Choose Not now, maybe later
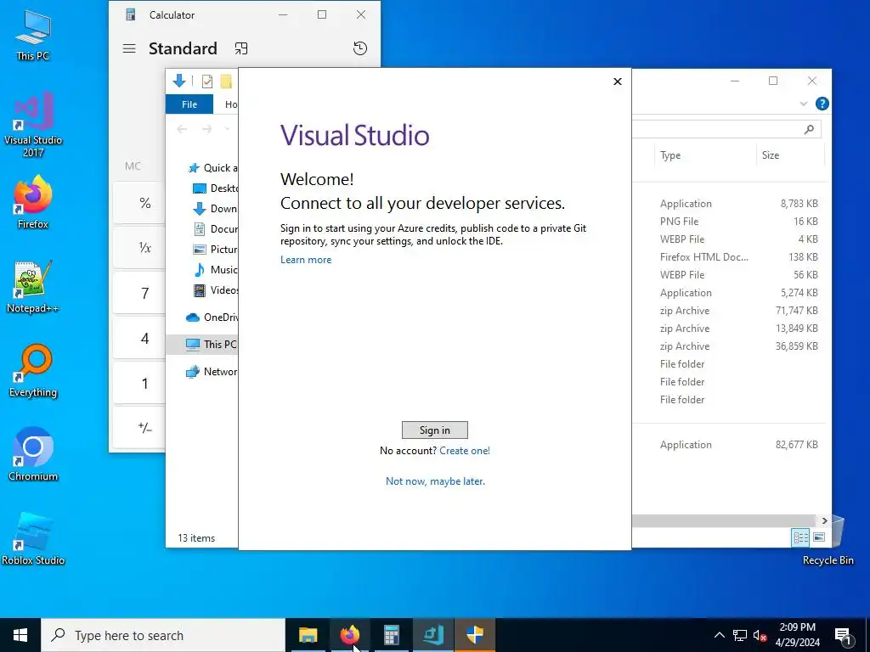This screenshot has height=652, width=870. pos(435,481)
